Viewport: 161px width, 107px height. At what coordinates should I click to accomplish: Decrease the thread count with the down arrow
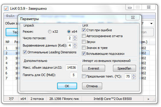click(x=75, y=39)
